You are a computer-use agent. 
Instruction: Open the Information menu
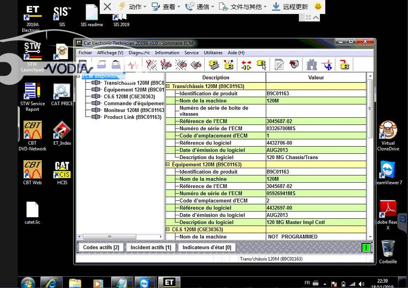(167, 52)
